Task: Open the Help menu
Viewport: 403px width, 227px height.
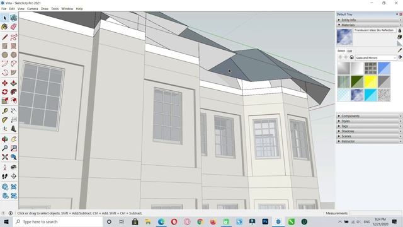Action: [x=79, y=9]
